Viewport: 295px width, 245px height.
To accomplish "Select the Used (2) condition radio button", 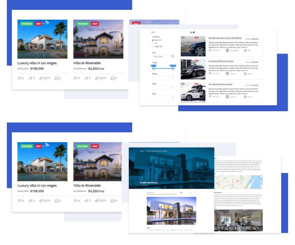I will coord(153,46).
